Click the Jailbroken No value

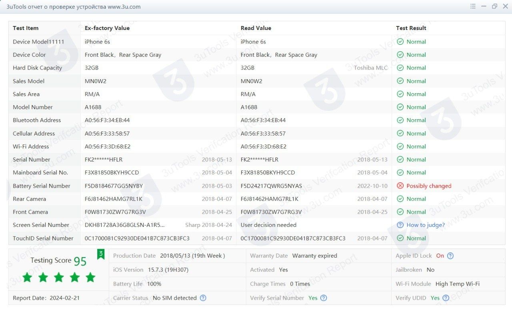click(x=430, y=270)
